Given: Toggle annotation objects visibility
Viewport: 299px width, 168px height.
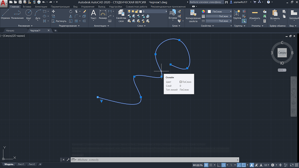Looking at the screenshot, I should tap(252, 165).
